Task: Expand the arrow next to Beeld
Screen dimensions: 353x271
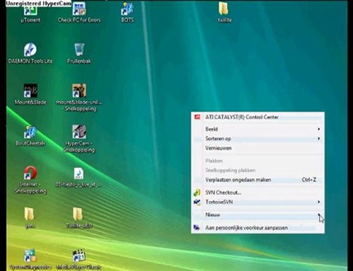Action: [318, 129]
